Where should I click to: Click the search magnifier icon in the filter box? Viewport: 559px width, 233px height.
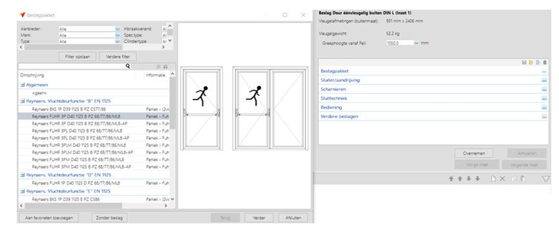128,66
